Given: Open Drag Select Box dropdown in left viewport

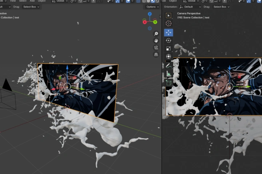Looking at the screenshot, I should pyautogui.click(x=31, y=7).
